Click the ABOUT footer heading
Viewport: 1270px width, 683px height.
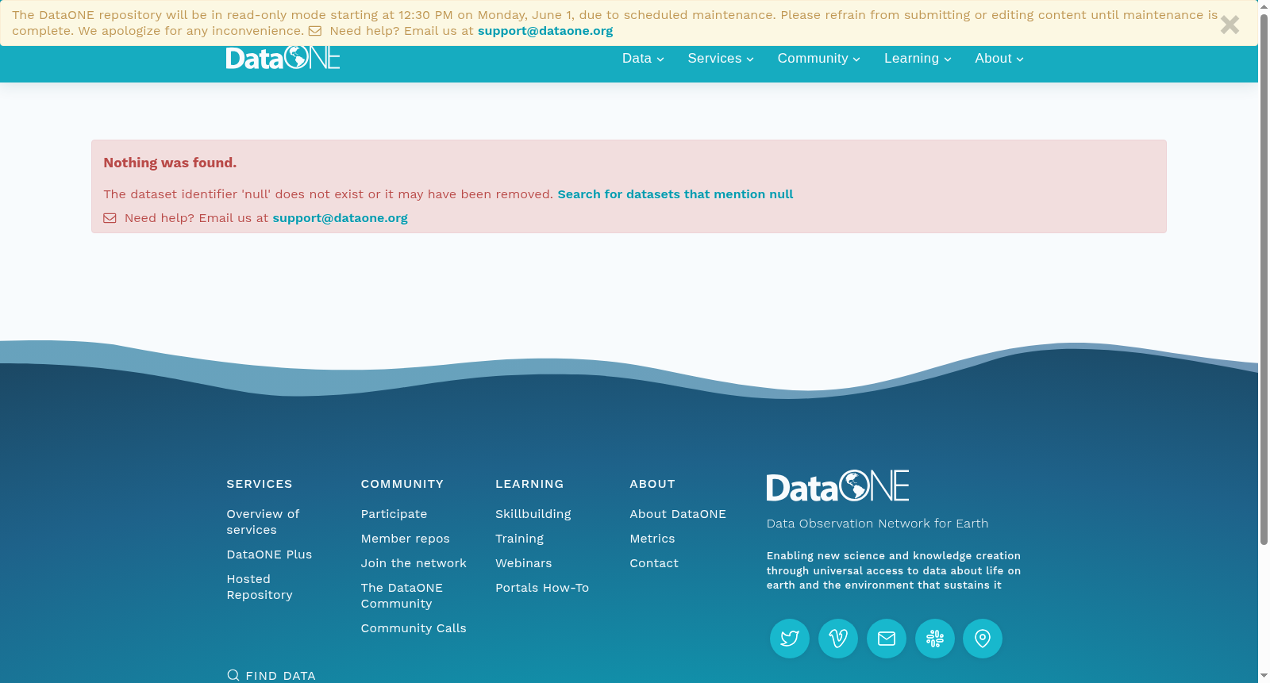[x=652, y=484]
